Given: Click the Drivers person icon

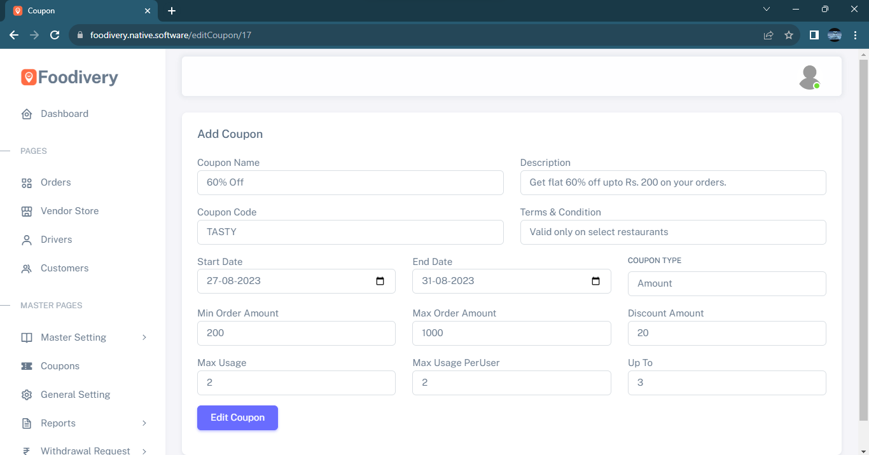Looking at the screenshot, I should (27, 240).
